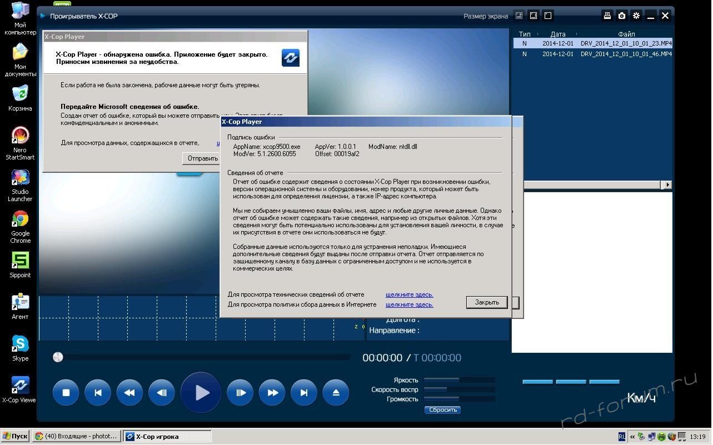
Task: Adjust the Скорость воспр playback speed slider
Action: (459, 389)
